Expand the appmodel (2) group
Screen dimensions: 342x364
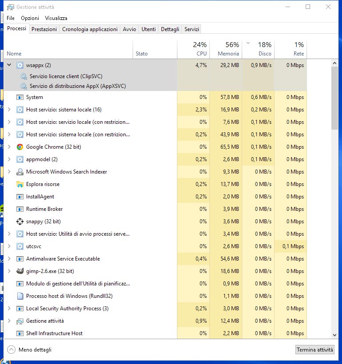point(9,159)
